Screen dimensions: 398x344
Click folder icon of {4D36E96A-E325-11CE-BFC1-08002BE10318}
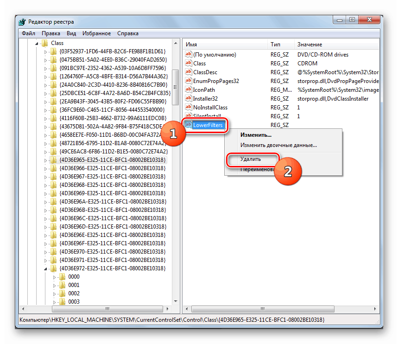[53, 202]
